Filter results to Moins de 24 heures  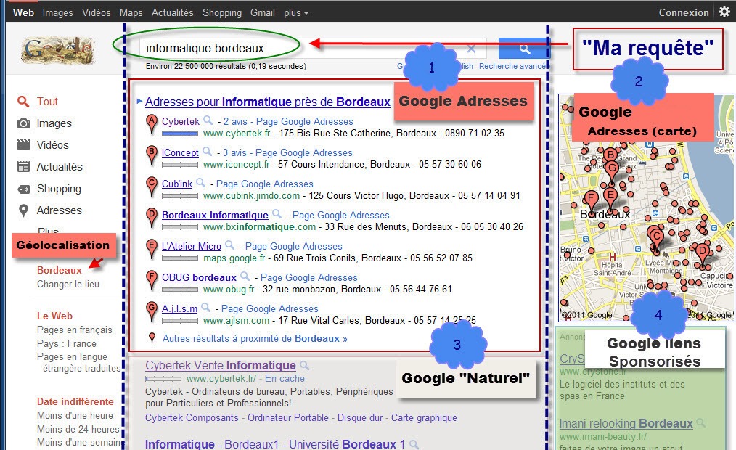[x=78, y=430]
